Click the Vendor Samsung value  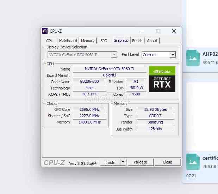point(155,122)
